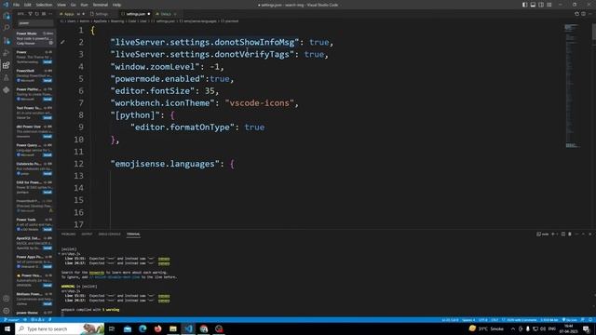
Task: Click customize layout icon in the title bar
Action: [549, 5]
